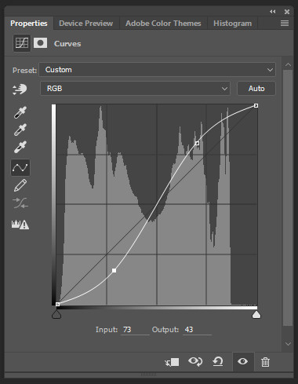This screenshot has height=384, width=298.
Task: Select the top-right curve endpoint
Action: coord(256,105)
